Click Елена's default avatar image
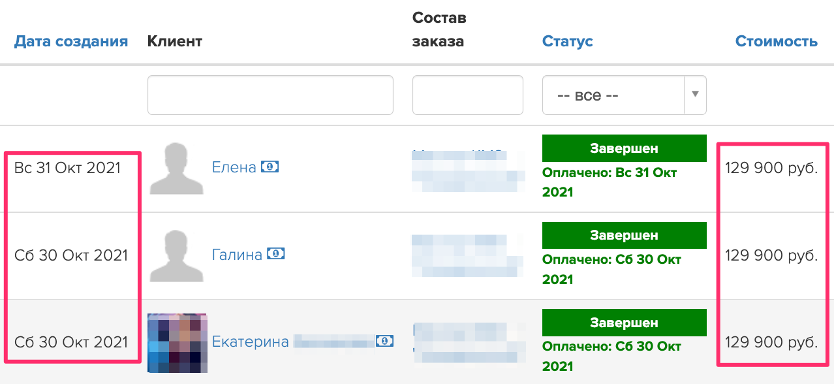The height and width of the screenshot is (384, 834). 172,168
